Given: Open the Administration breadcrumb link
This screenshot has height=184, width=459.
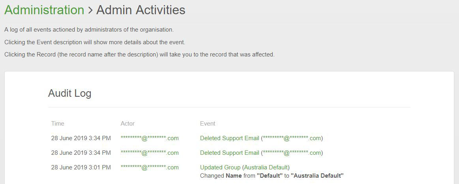Looking at the screenshot, I should 44,10.
